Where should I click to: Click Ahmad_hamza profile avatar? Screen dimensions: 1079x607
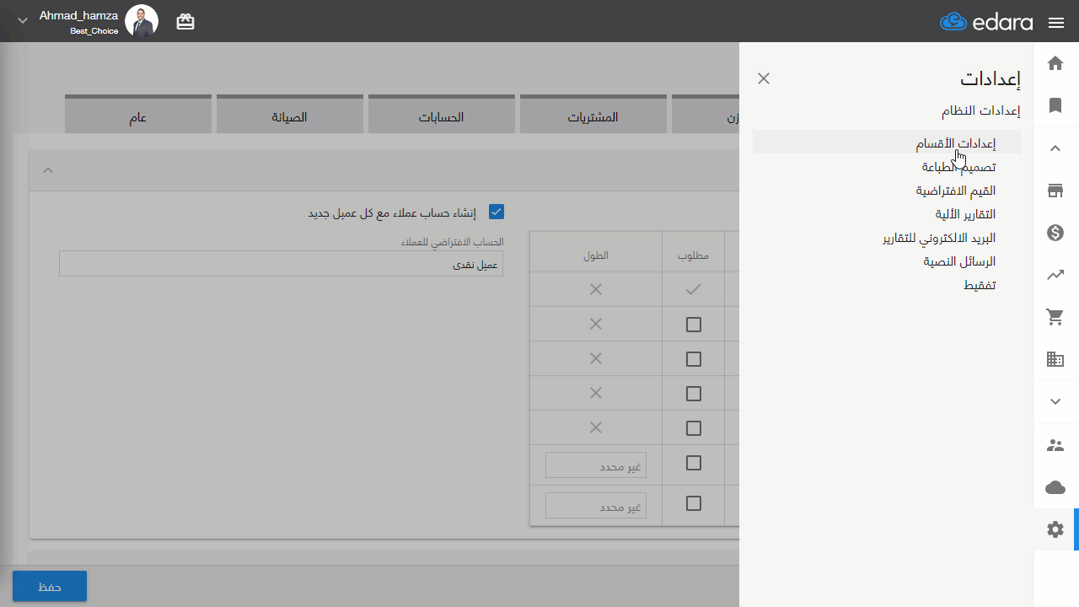click(x=142, y=21)
